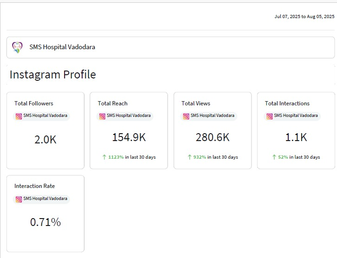337x258 pixels.
Task: Click the 2.0K followers value
Action: point(45,140)
